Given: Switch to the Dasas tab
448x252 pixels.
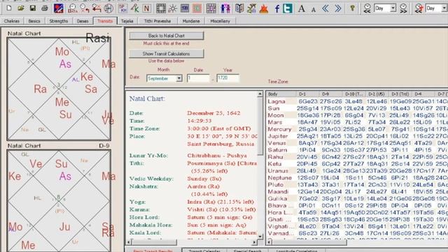Looking at the screenshot, I should 83,21.
